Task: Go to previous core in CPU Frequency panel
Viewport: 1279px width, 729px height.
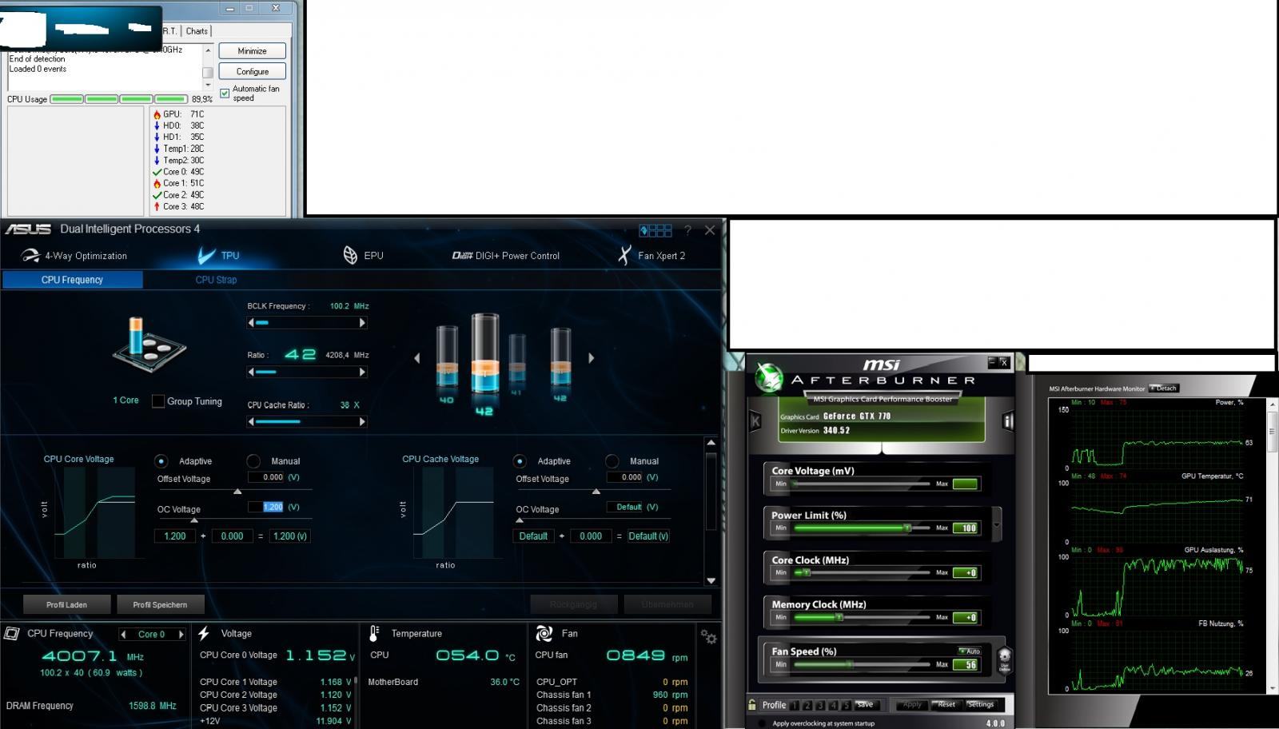Action: coord(123,635)
